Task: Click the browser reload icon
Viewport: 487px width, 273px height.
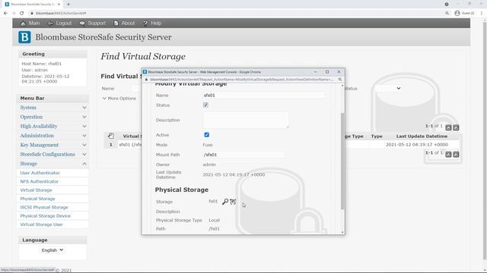Action: pos(22,14)
